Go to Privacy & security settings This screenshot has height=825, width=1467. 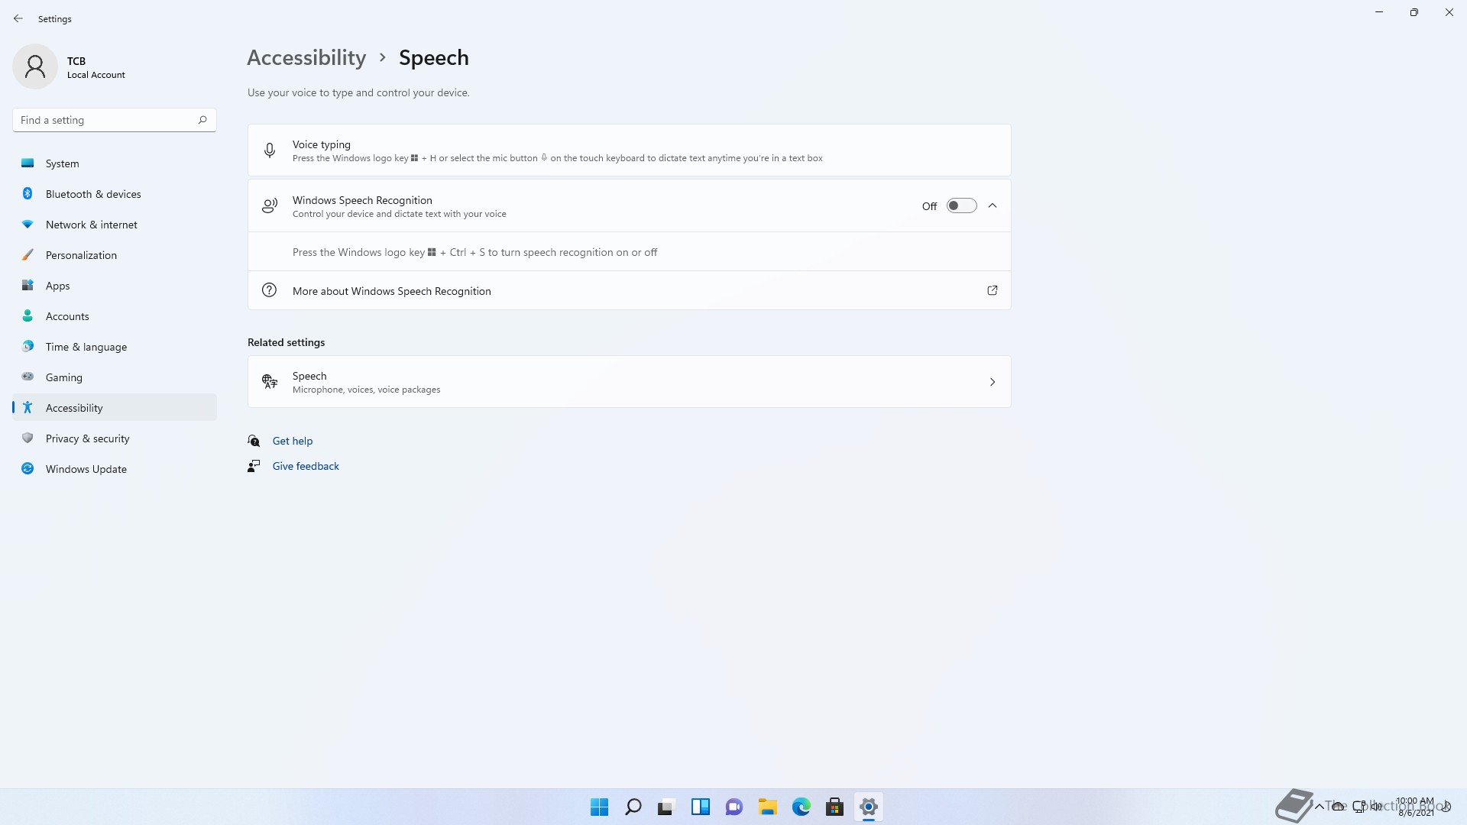(115, 438)
